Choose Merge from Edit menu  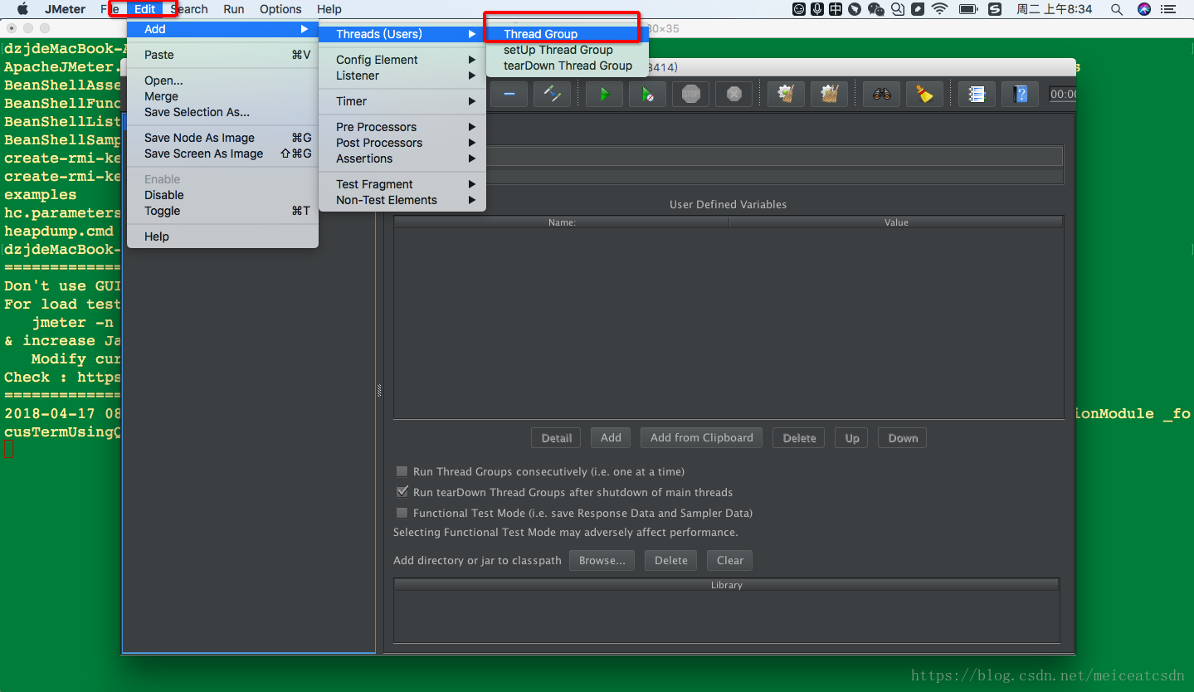coord(222,96)
